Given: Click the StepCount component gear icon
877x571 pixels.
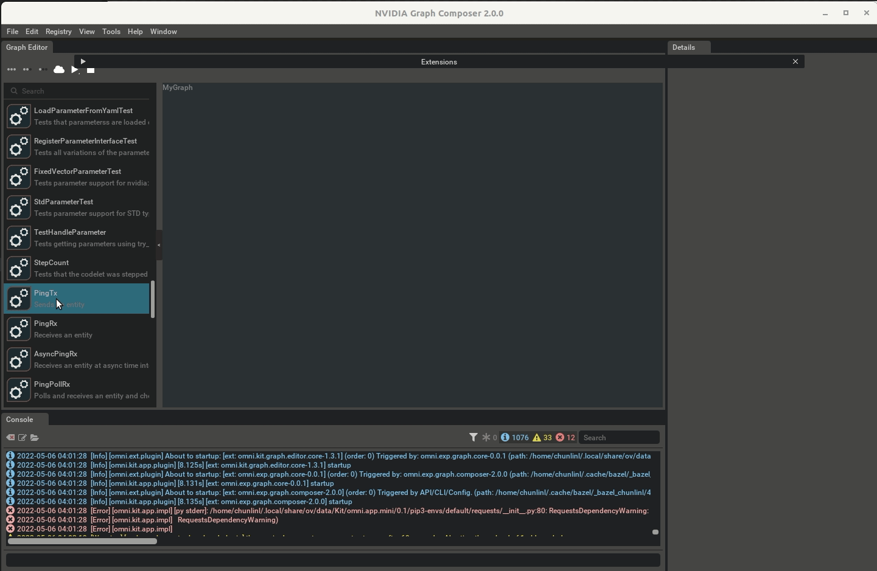Looking at the screenshot, I should tap(19, 268).
